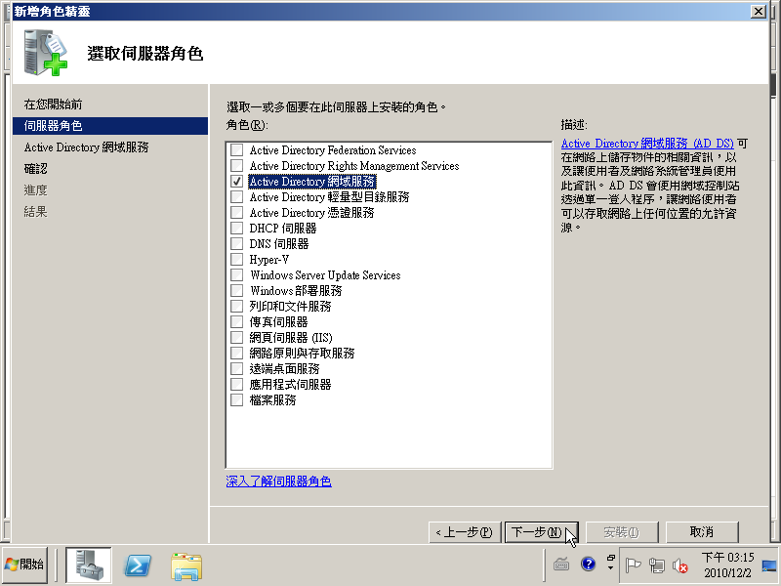Select Active Directory 網域服務 role text
The height and width of the screenshot is (586, 781).
[311, 182]
